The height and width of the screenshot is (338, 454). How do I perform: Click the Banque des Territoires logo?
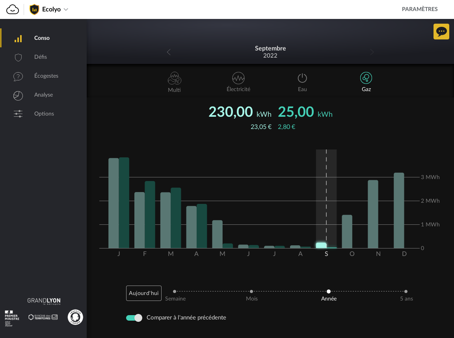[43, 317]
